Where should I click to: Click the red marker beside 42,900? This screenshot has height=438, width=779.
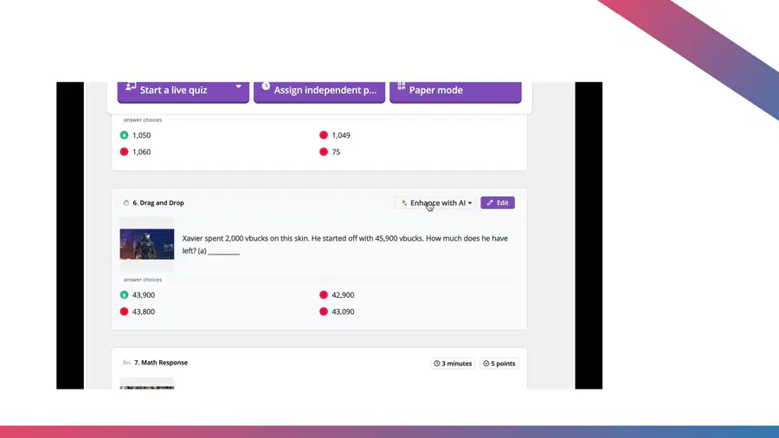pos(324,295)
